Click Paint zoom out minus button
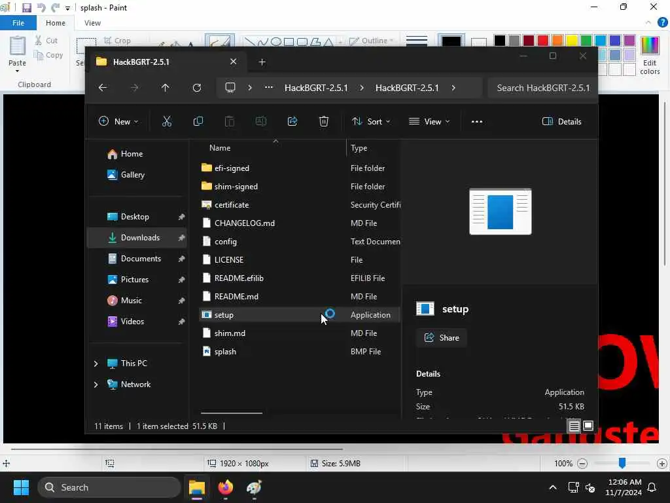670x503 pixels. click(582, 463)
